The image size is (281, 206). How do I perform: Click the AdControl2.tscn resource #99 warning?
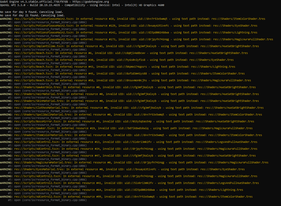click(126, 197)
